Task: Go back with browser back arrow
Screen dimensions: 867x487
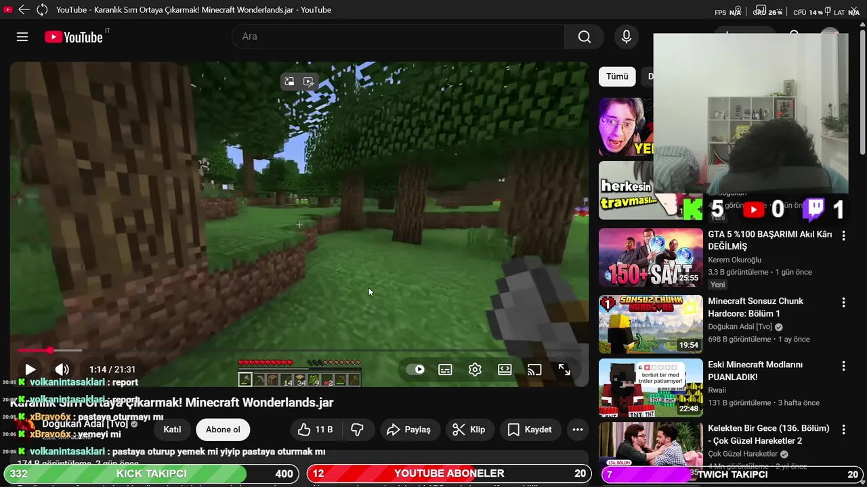Action: tap(24, 9)
